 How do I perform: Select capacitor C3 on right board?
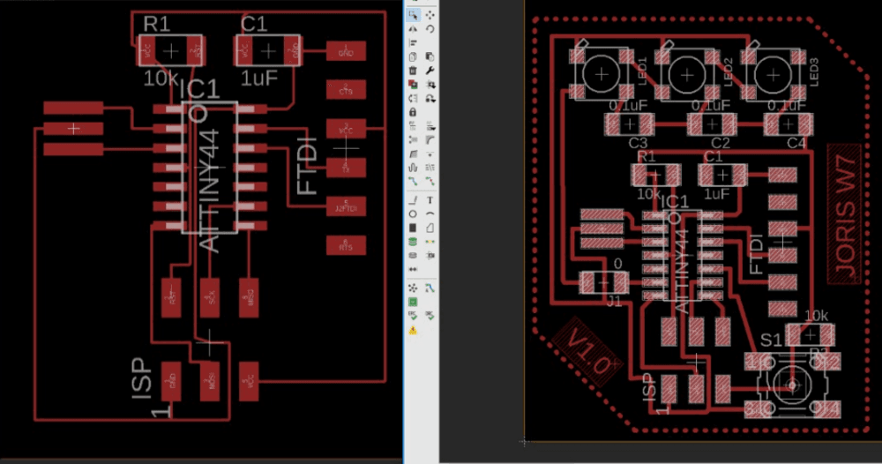point(630,124)
